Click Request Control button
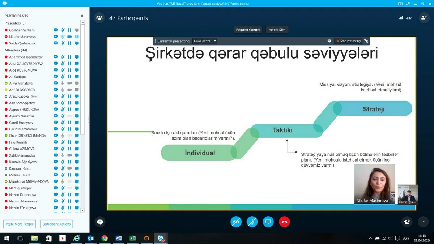Image resolution: width=434 pixels, height=244 pixels. coord(248,30)
